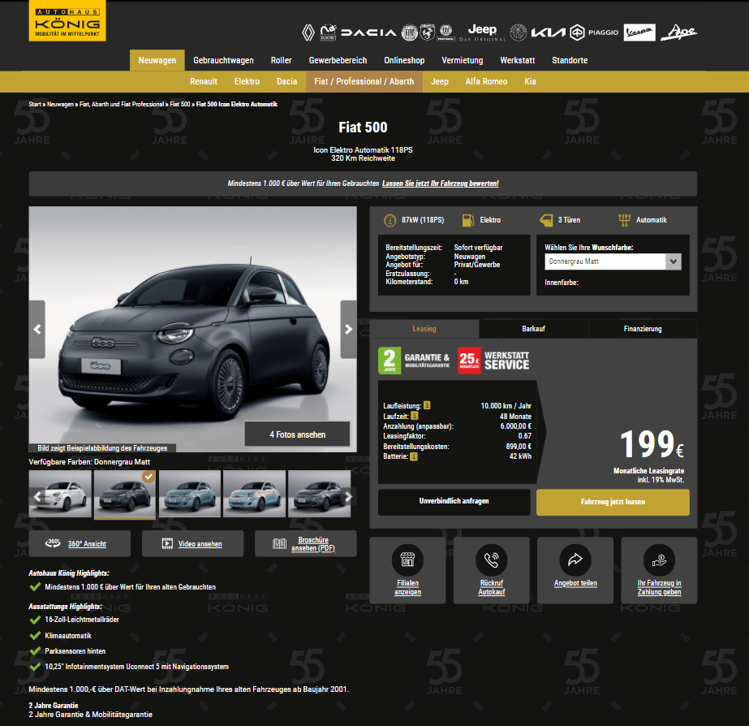Click the large main Fiat 500 image
Image resolution: width=749 pixels, height=726 pixels.
point(192,330)
